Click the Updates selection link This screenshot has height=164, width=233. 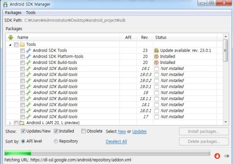point(139,131)
